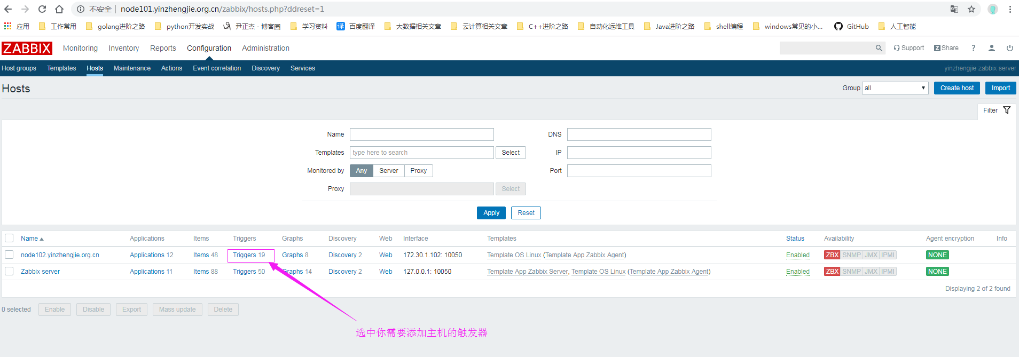Select Server in Monitored by
The width and height of the screenshot is (1019, 357).
tap(389, 171)
